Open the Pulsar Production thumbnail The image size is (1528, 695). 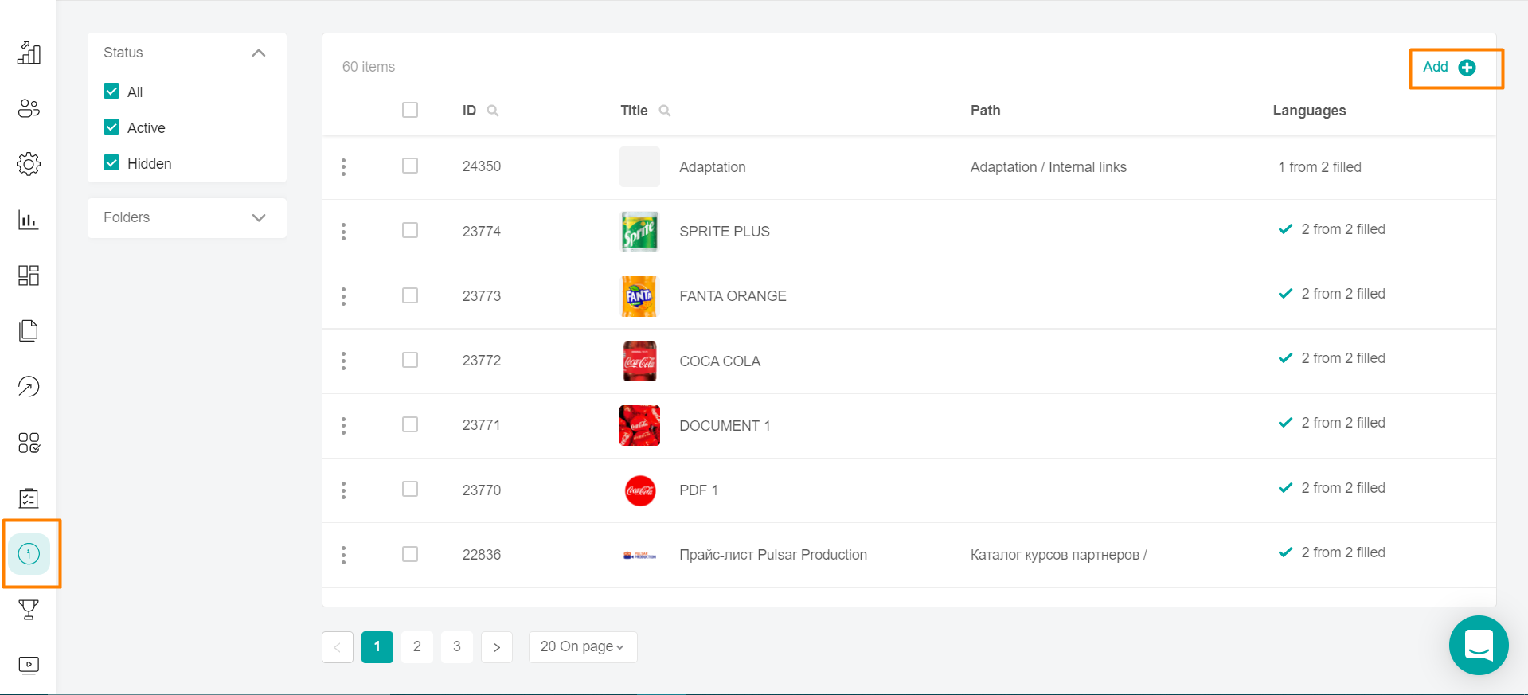click(639, 555)
